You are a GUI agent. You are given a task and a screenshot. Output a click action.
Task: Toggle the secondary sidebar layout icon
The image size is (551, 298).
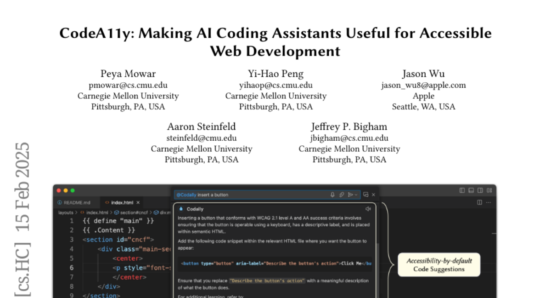click(480, 190)
